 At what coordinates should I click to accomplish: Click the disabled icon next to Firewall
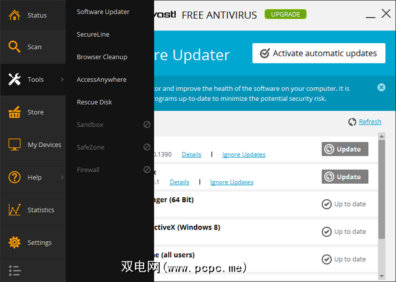(x=147, y=169)
